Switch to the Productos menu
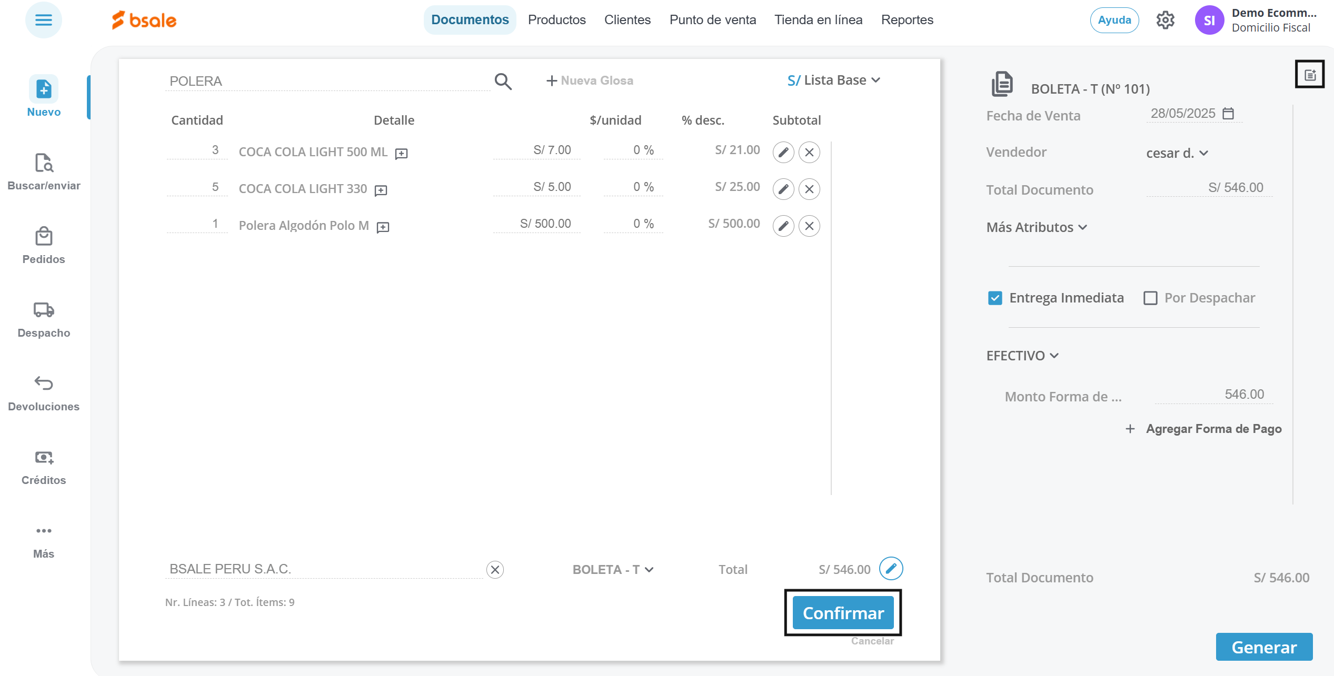1334x676 pixels. pyautogui.click(x=556, y=20)
